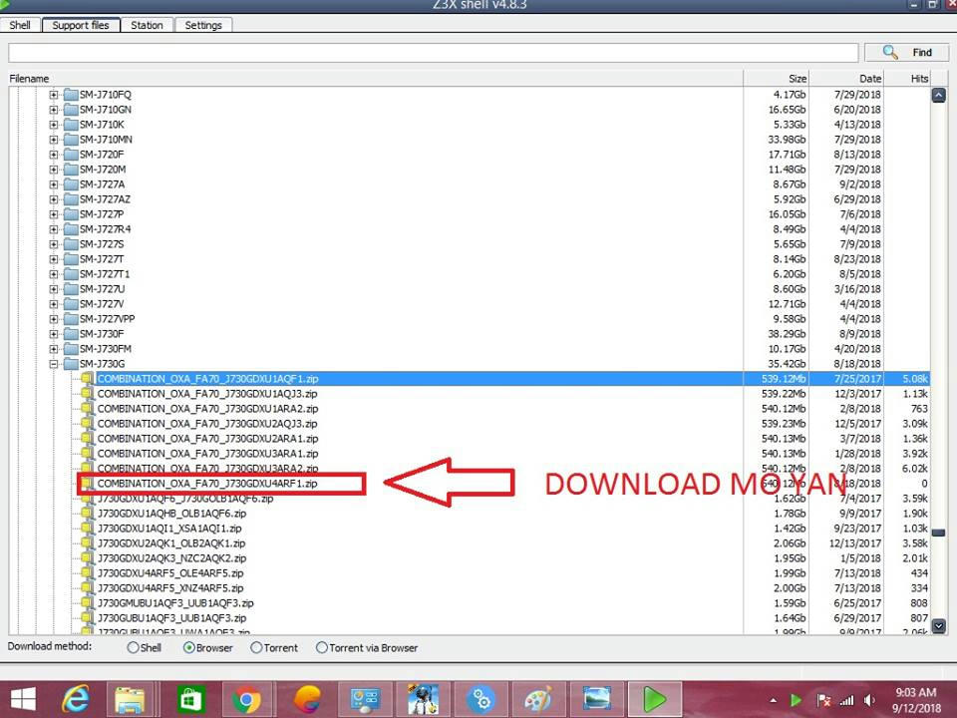Click the SM-J730FM folder icon
957x718 pixels.
click(71, 349)
